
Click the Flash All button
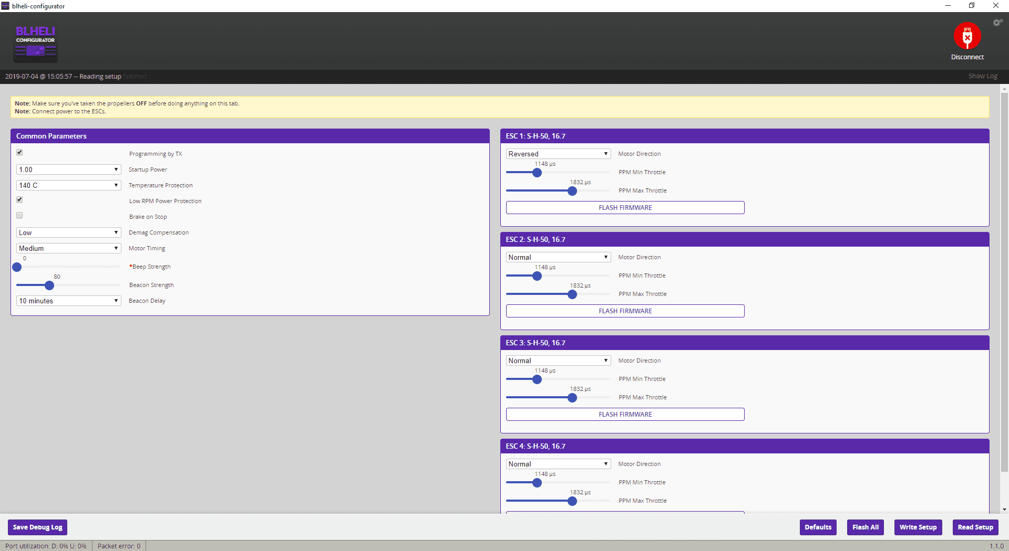tap(865, 527)
